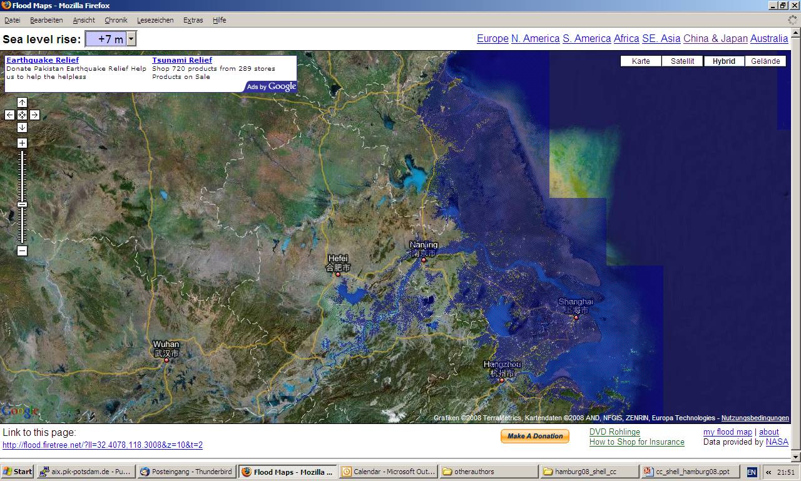The image size is (801, 481).
Task: Pan map up with arrow button
Action: (x=22, y=103)
